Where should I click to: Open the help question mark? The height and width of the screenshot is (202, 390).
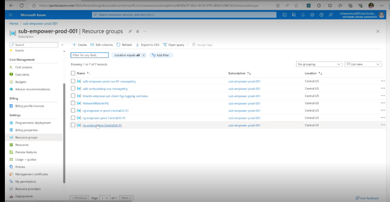click(x=321, y=15)
